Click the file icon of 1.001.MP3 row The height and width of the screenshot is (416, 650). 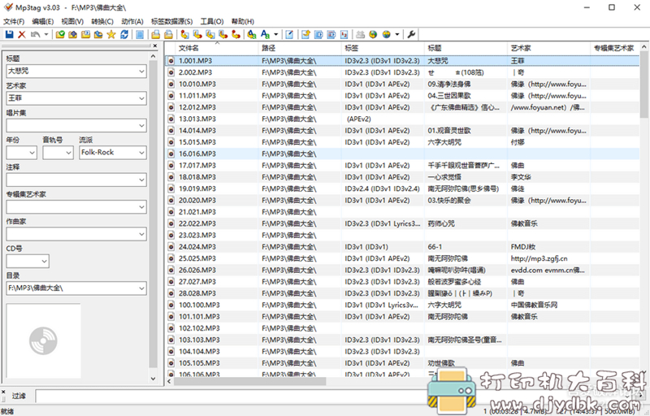(x=171, y=61)
